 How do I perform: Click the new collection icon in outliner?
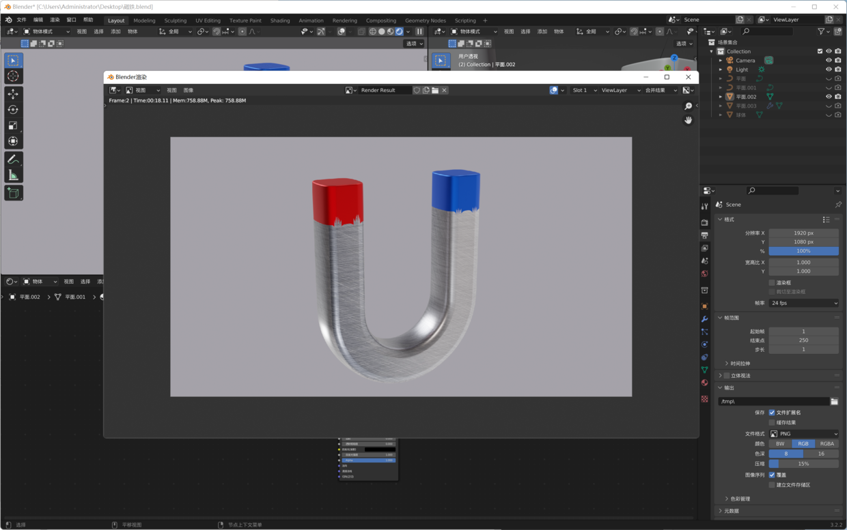(838, 31)
